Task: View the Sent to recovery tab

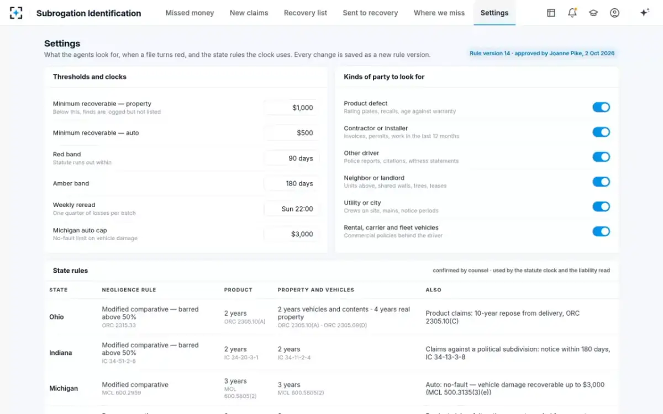Action: point(370,13)
